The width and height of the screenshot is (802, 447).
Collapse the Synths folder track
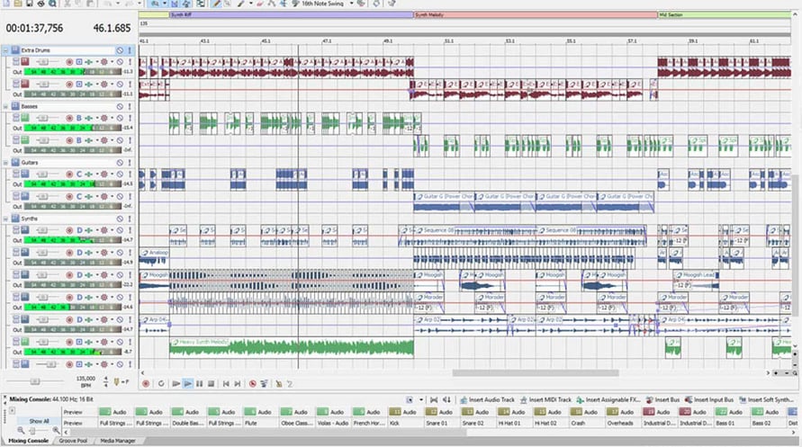click(6, 219)
